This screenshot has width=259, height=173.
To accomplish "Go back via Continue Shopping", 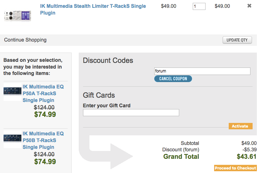I will (25, 40).
